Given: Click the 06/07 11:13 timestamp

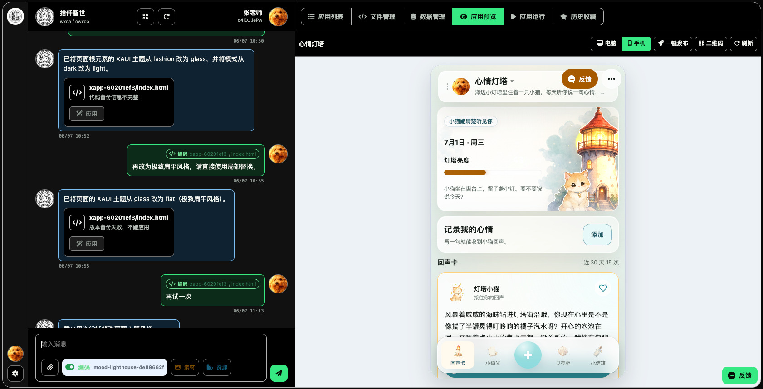Looking at the screenshot, I should point(249,311).
